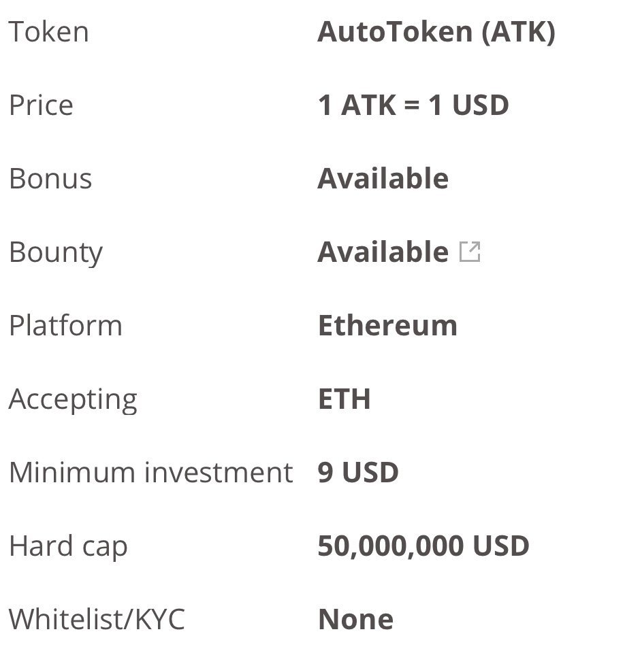Select the 50,000,000 USD hard cap value
Viewport: 625px width, 668px height.
point(423,546)
